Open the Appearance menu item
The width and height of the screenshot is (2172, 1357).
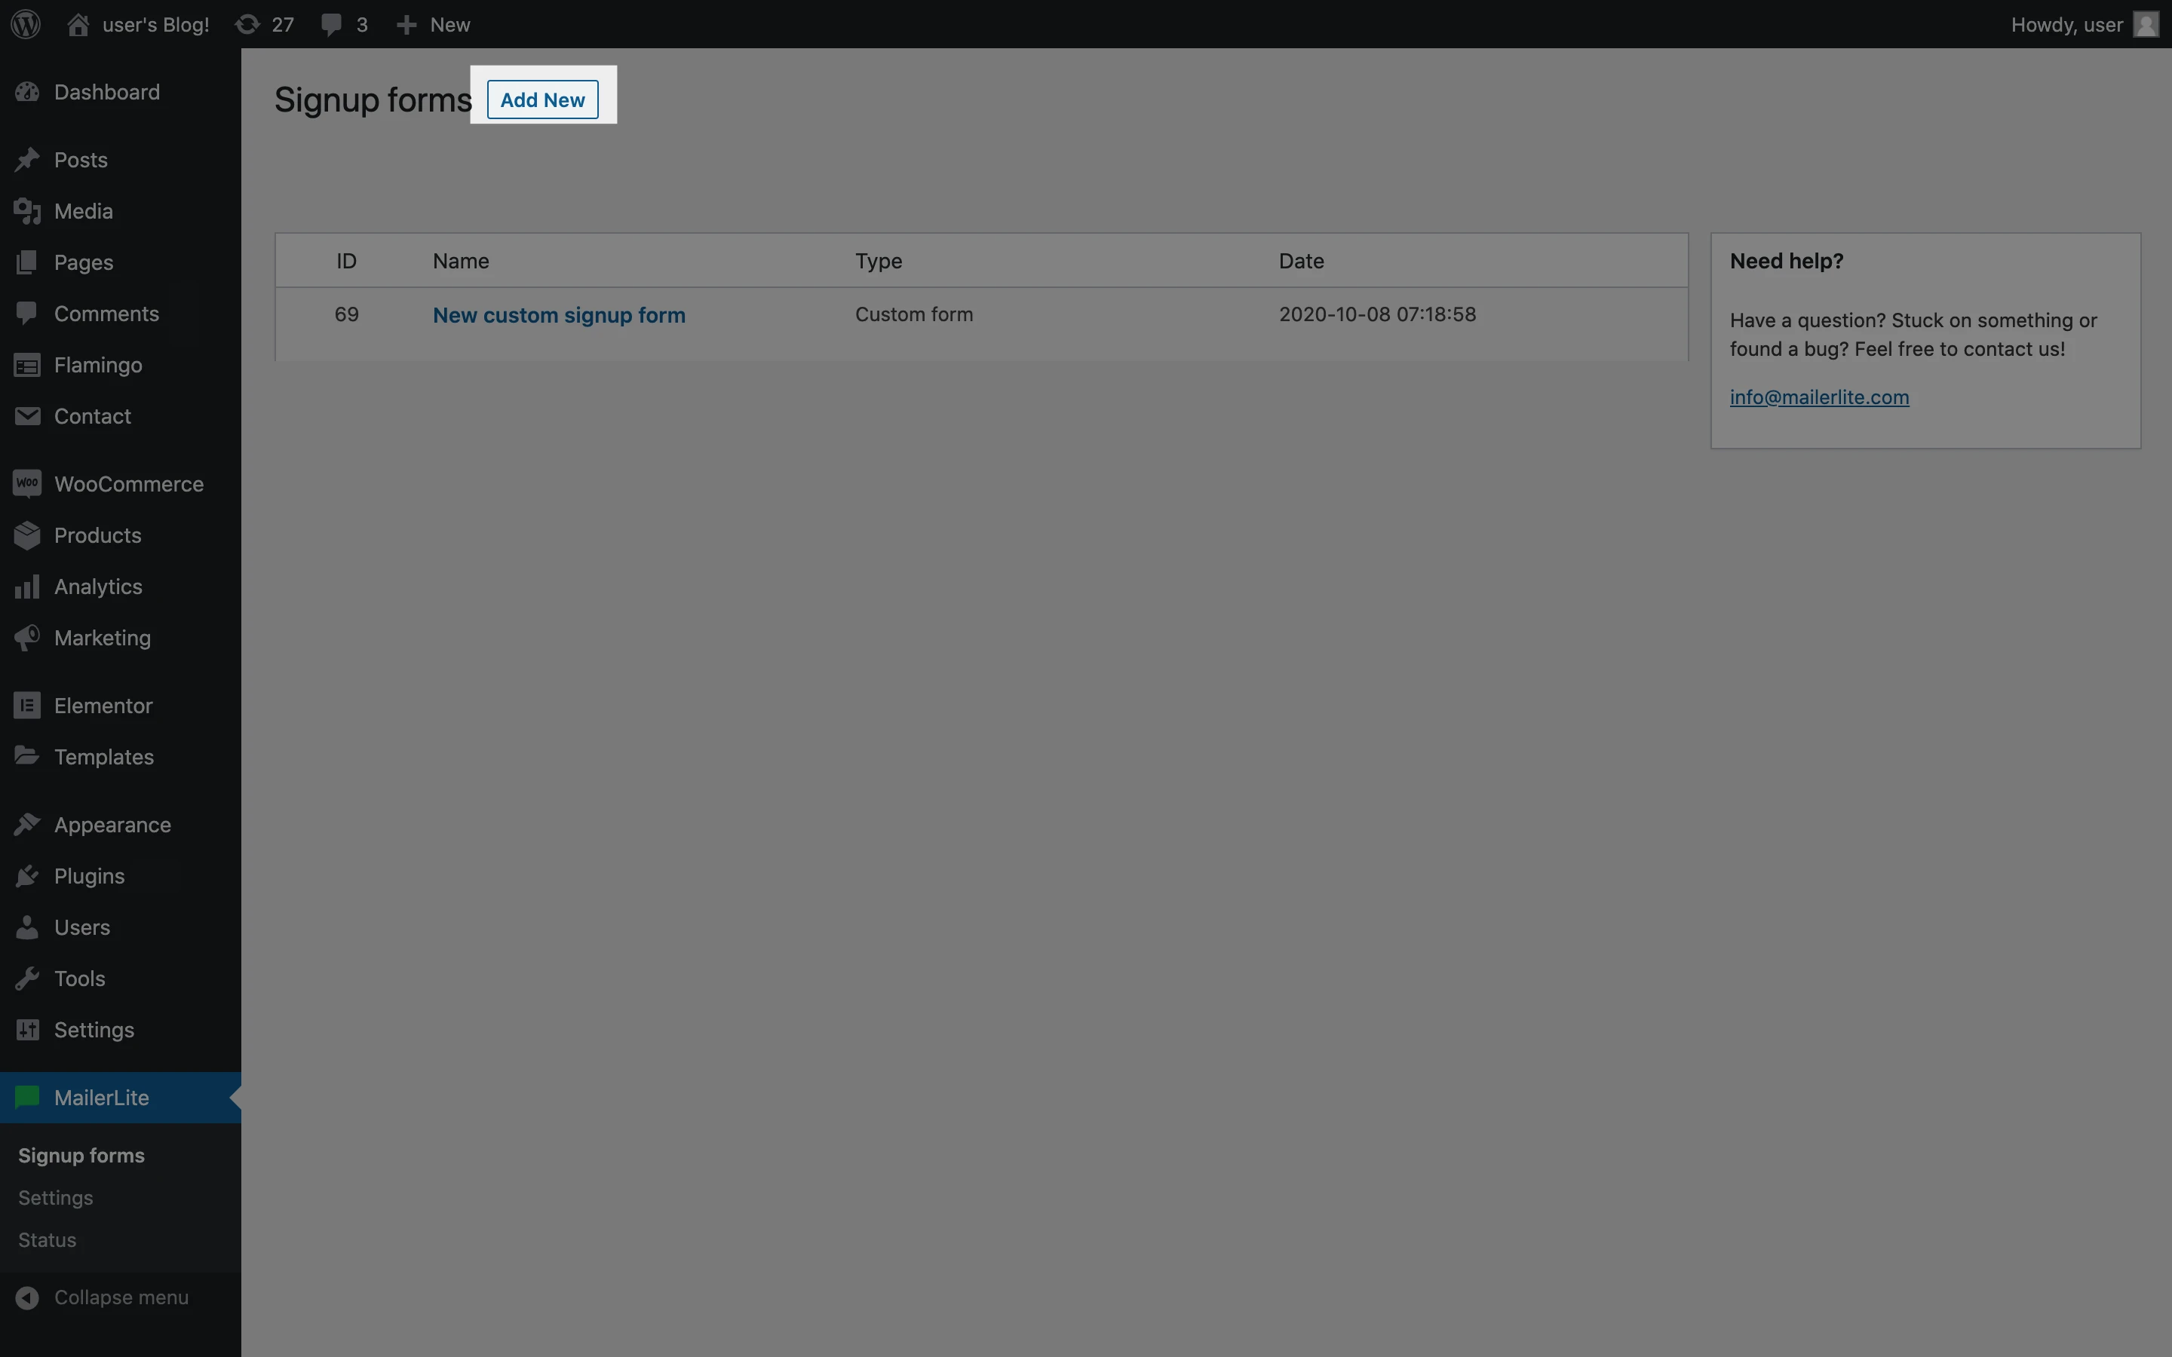click(x=112, y=825)
